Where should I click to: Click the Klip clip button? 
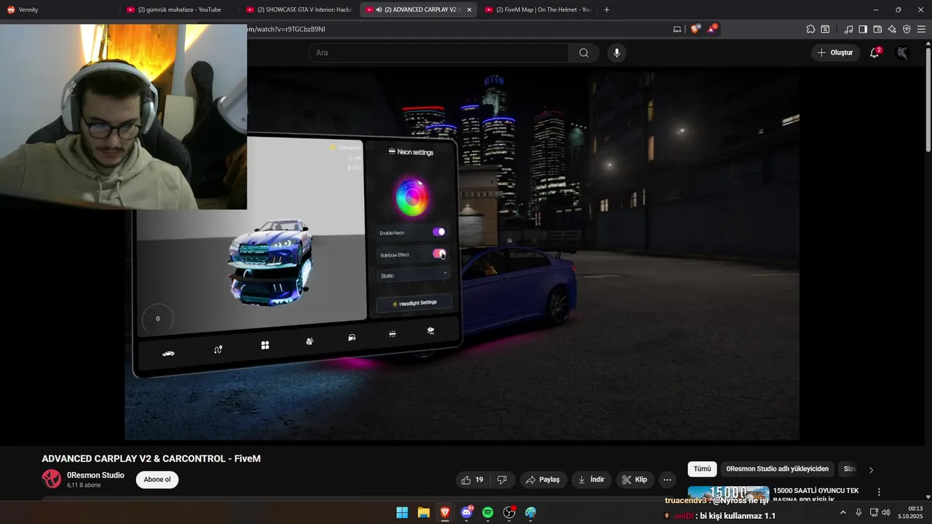635,480
